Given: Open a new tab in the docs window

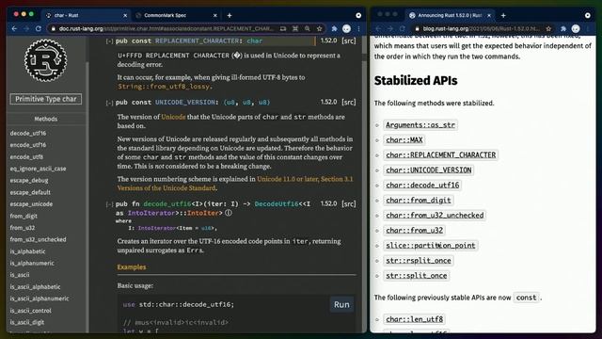Looking at the screenshot, I should 230,15.
